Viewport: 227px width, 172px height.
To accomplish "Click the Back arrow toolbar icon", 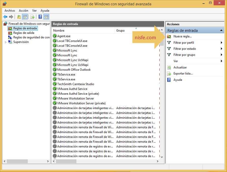I will 5,17.
